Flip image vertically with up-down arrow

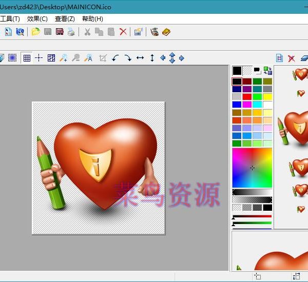pos(152,58)
